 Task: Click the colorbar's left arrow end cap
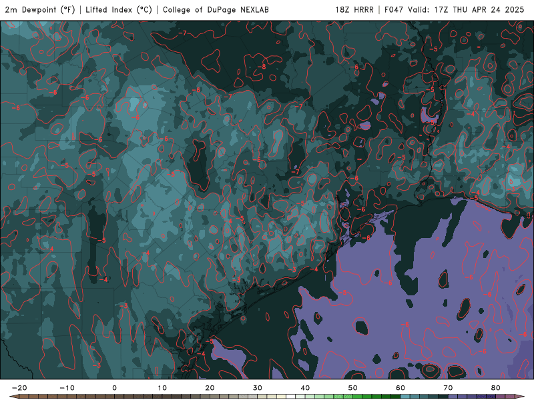14,397
